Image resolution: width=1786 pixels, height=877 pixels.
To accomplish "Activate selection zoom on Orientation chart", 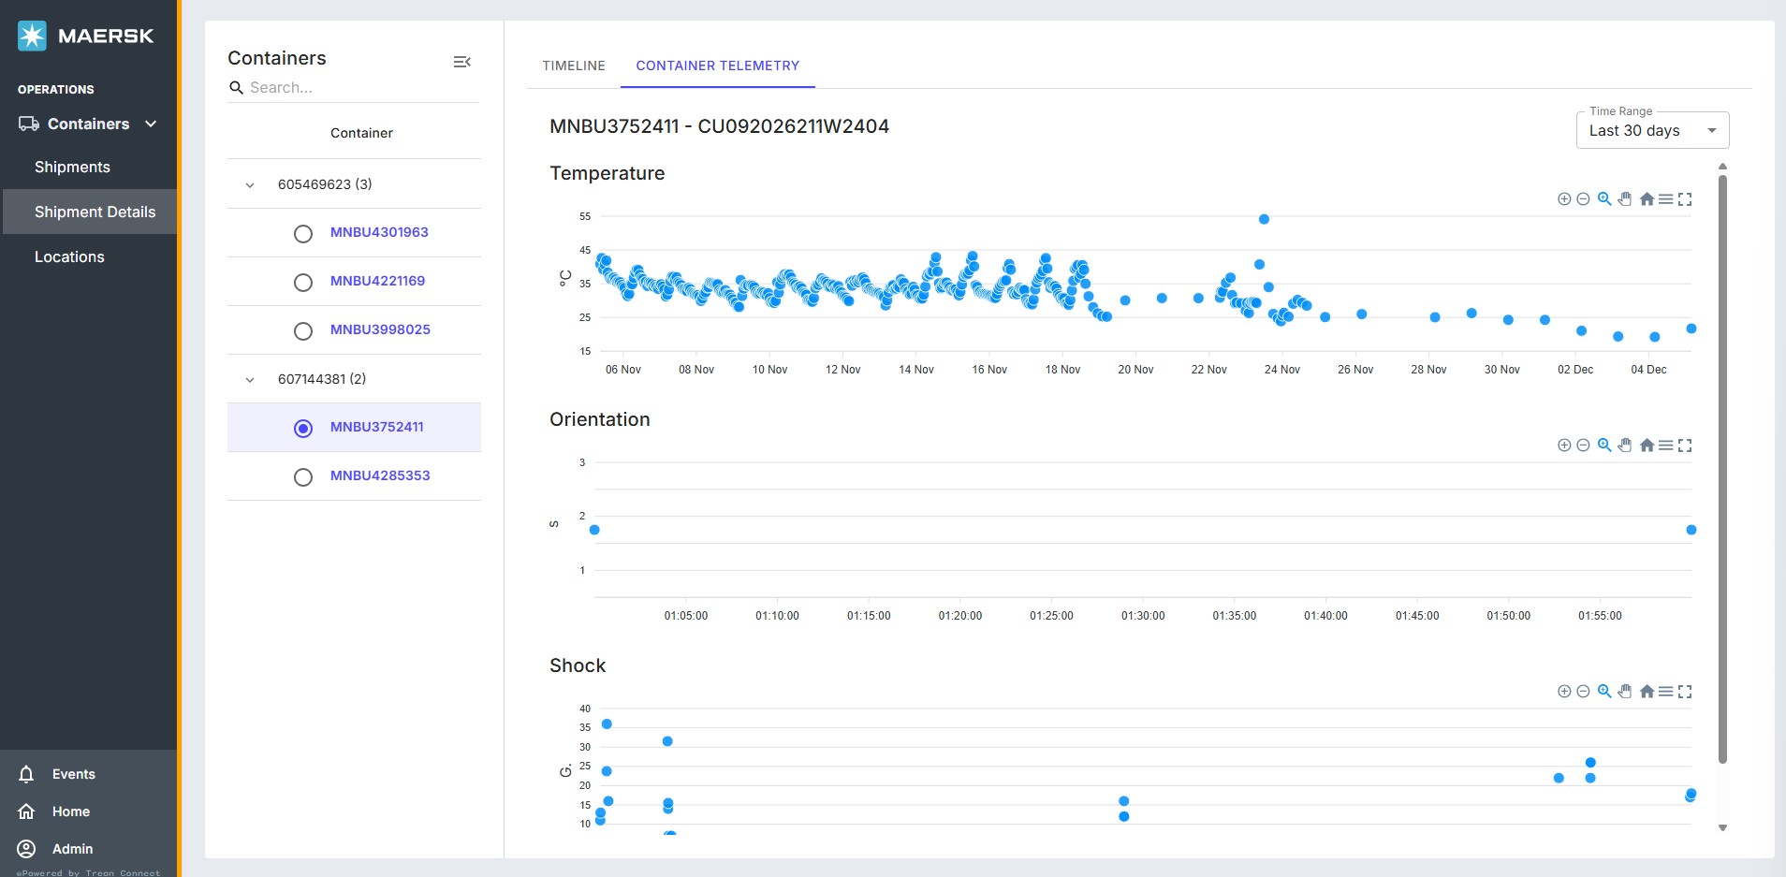I will pyautogui.click(x=1604, y=446).
